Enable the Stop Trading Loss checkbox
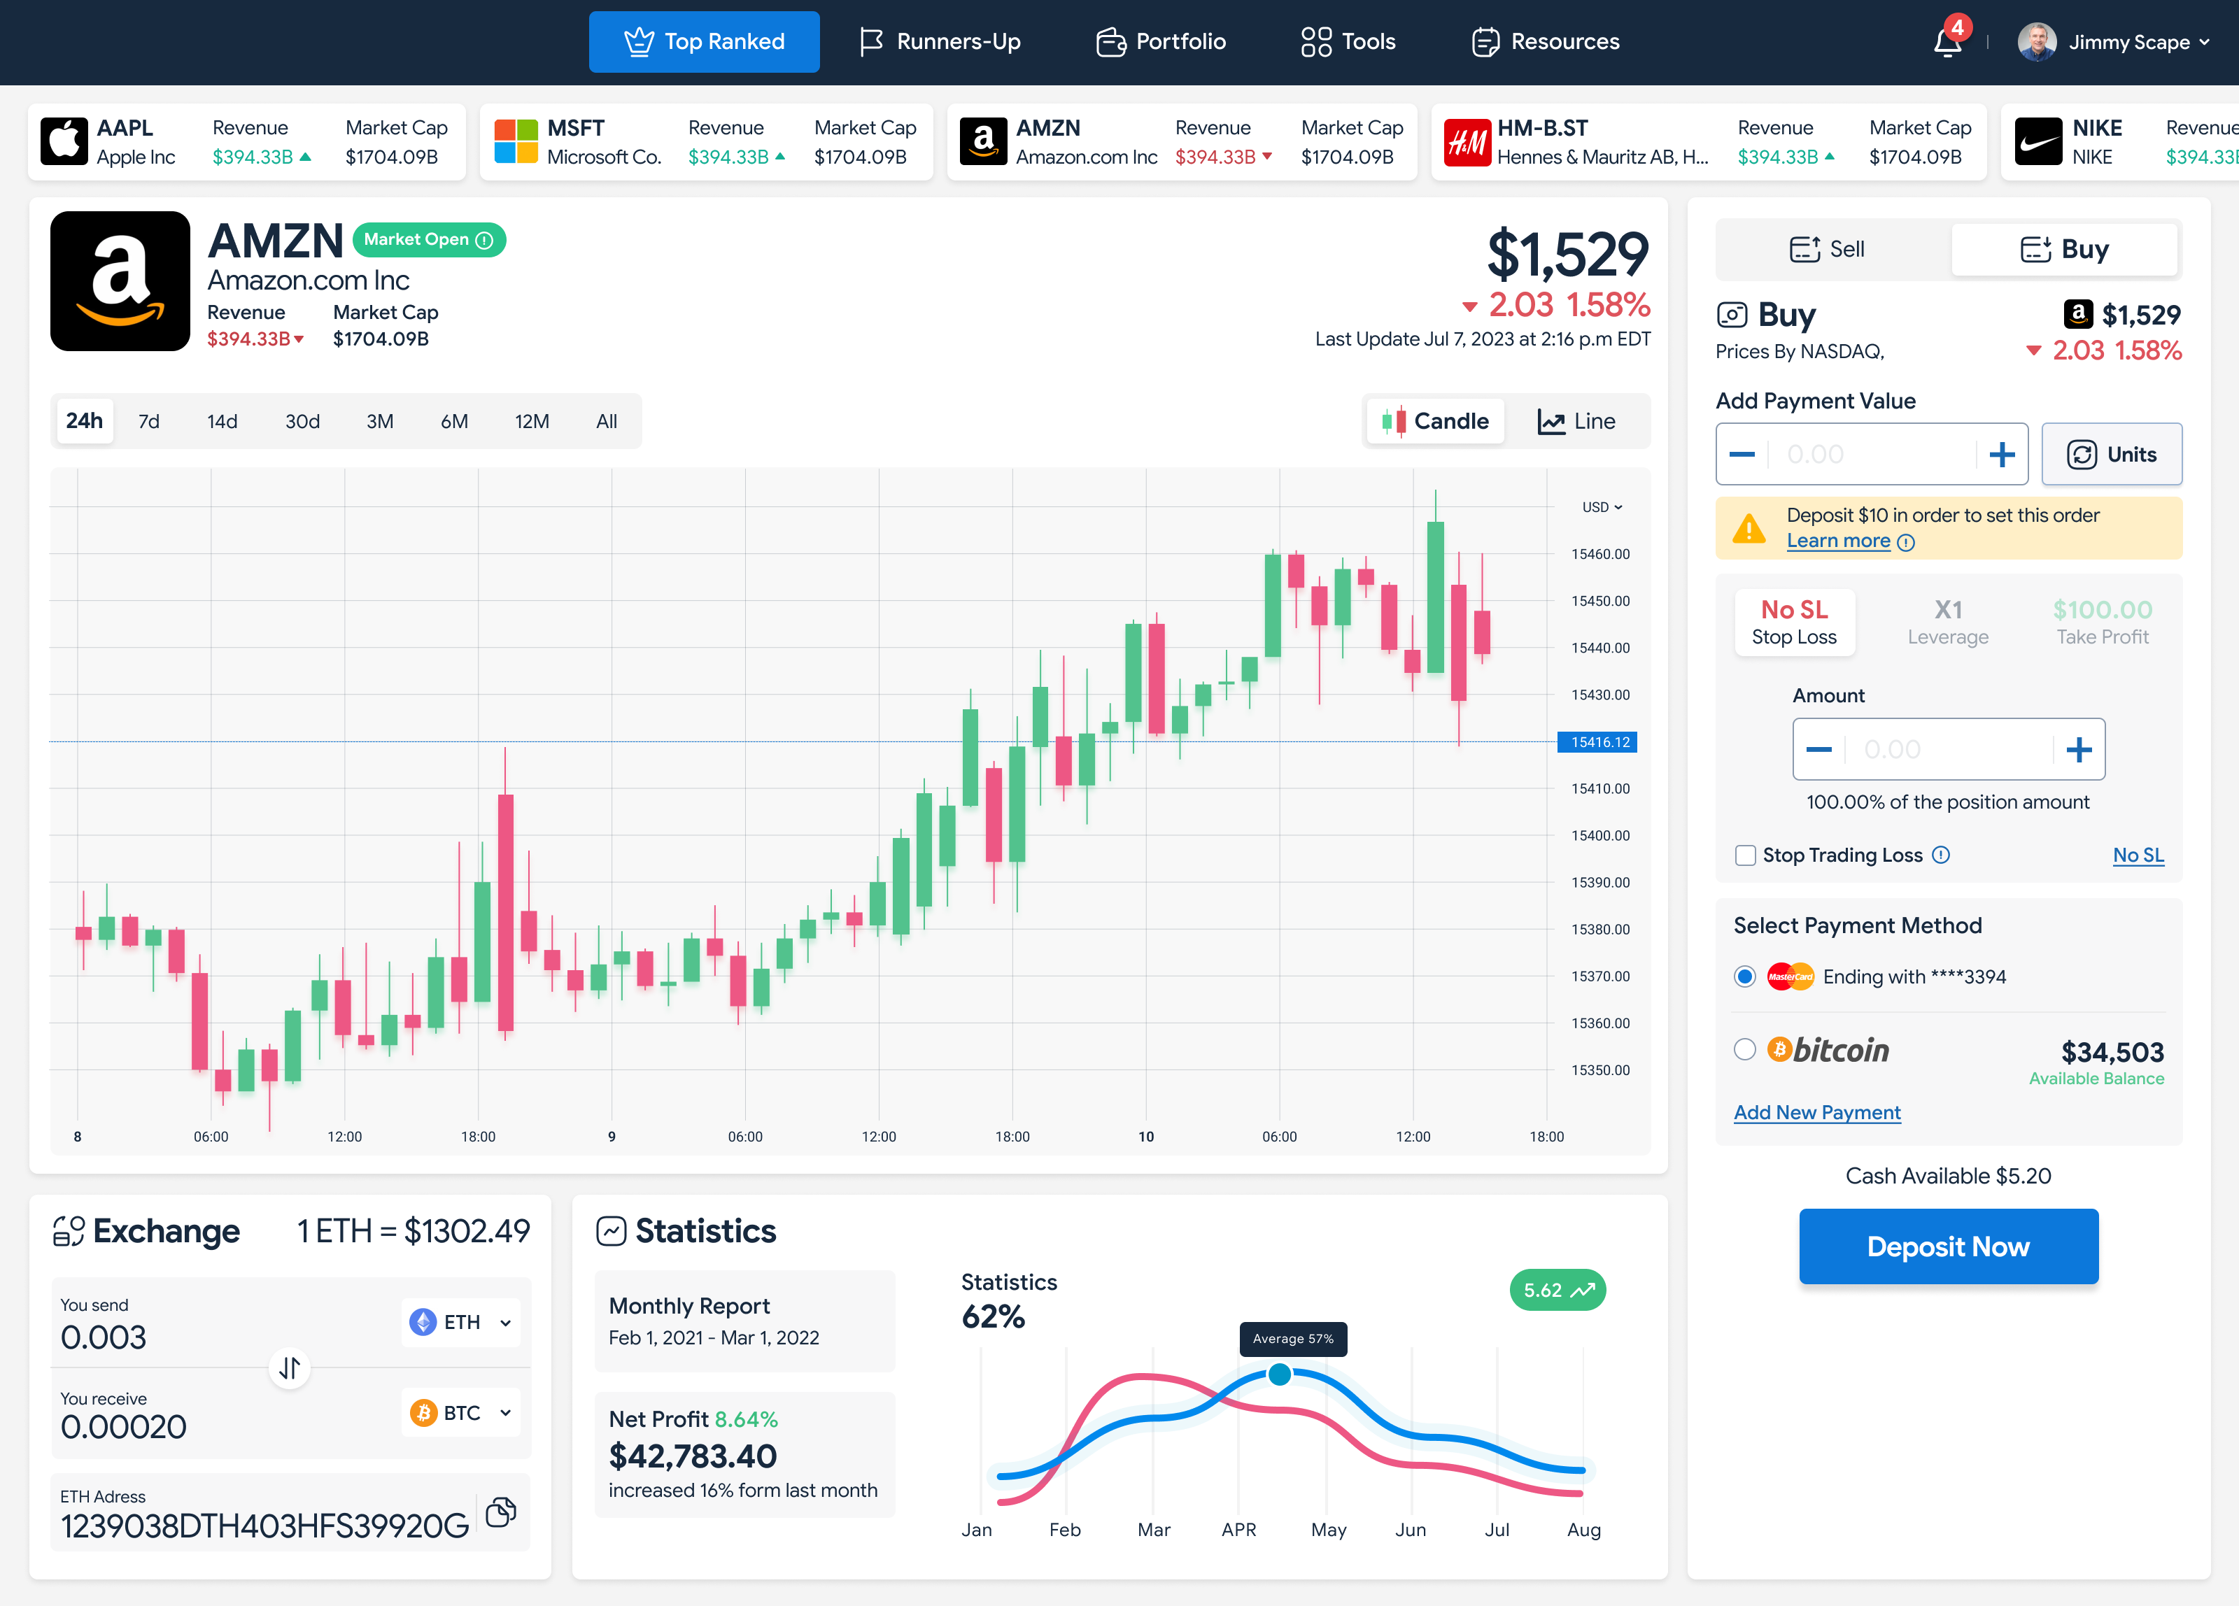 pyautogui.click(x=1746, y=855)
